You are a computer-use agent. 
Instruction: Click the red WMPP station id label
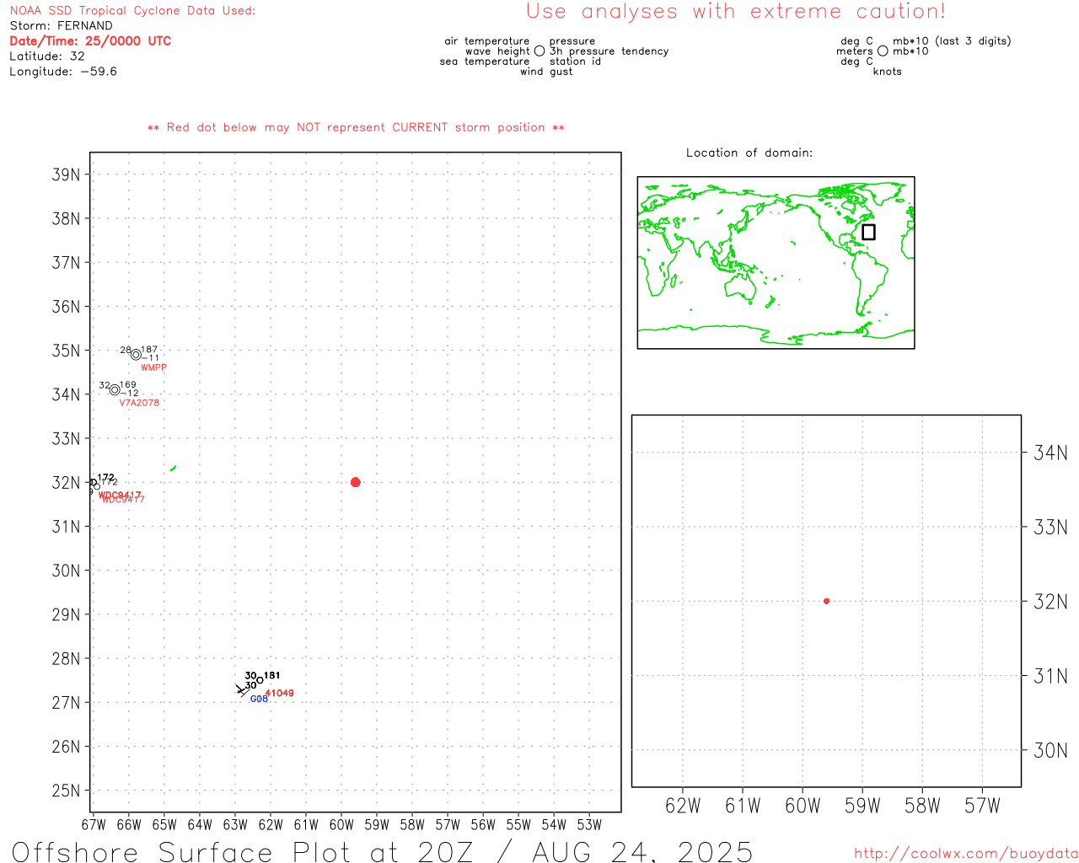154,367
